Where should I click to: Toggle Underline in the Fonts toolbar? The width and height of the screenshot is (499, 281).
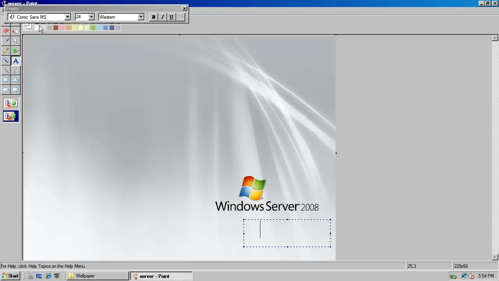click(x=171, y=17)
